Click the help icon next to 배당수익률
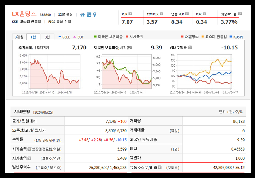 tap(240, 13)
